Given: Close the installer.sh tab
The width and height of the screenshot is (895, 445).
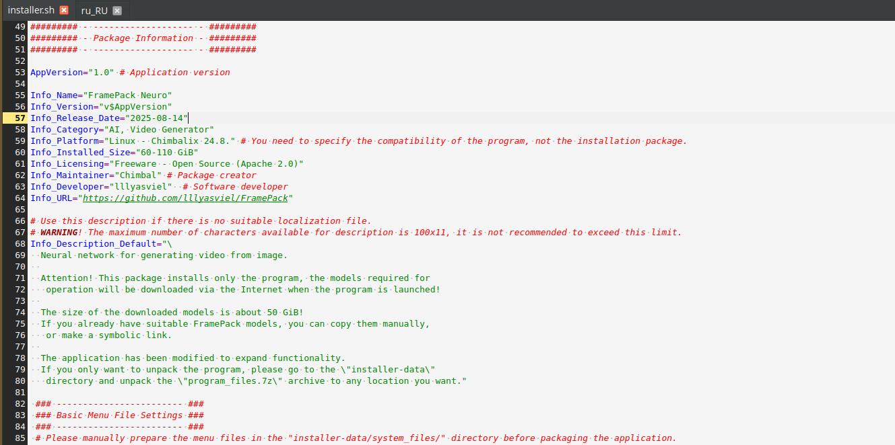Looking at the screenshot, I should pos(64,10).
